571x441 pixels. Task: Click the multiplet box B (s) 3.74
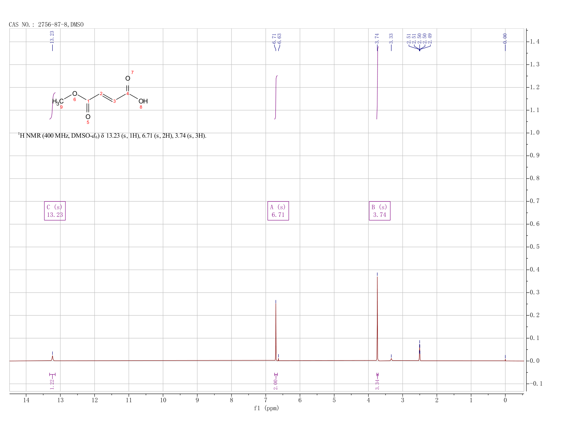click(380, 211)
